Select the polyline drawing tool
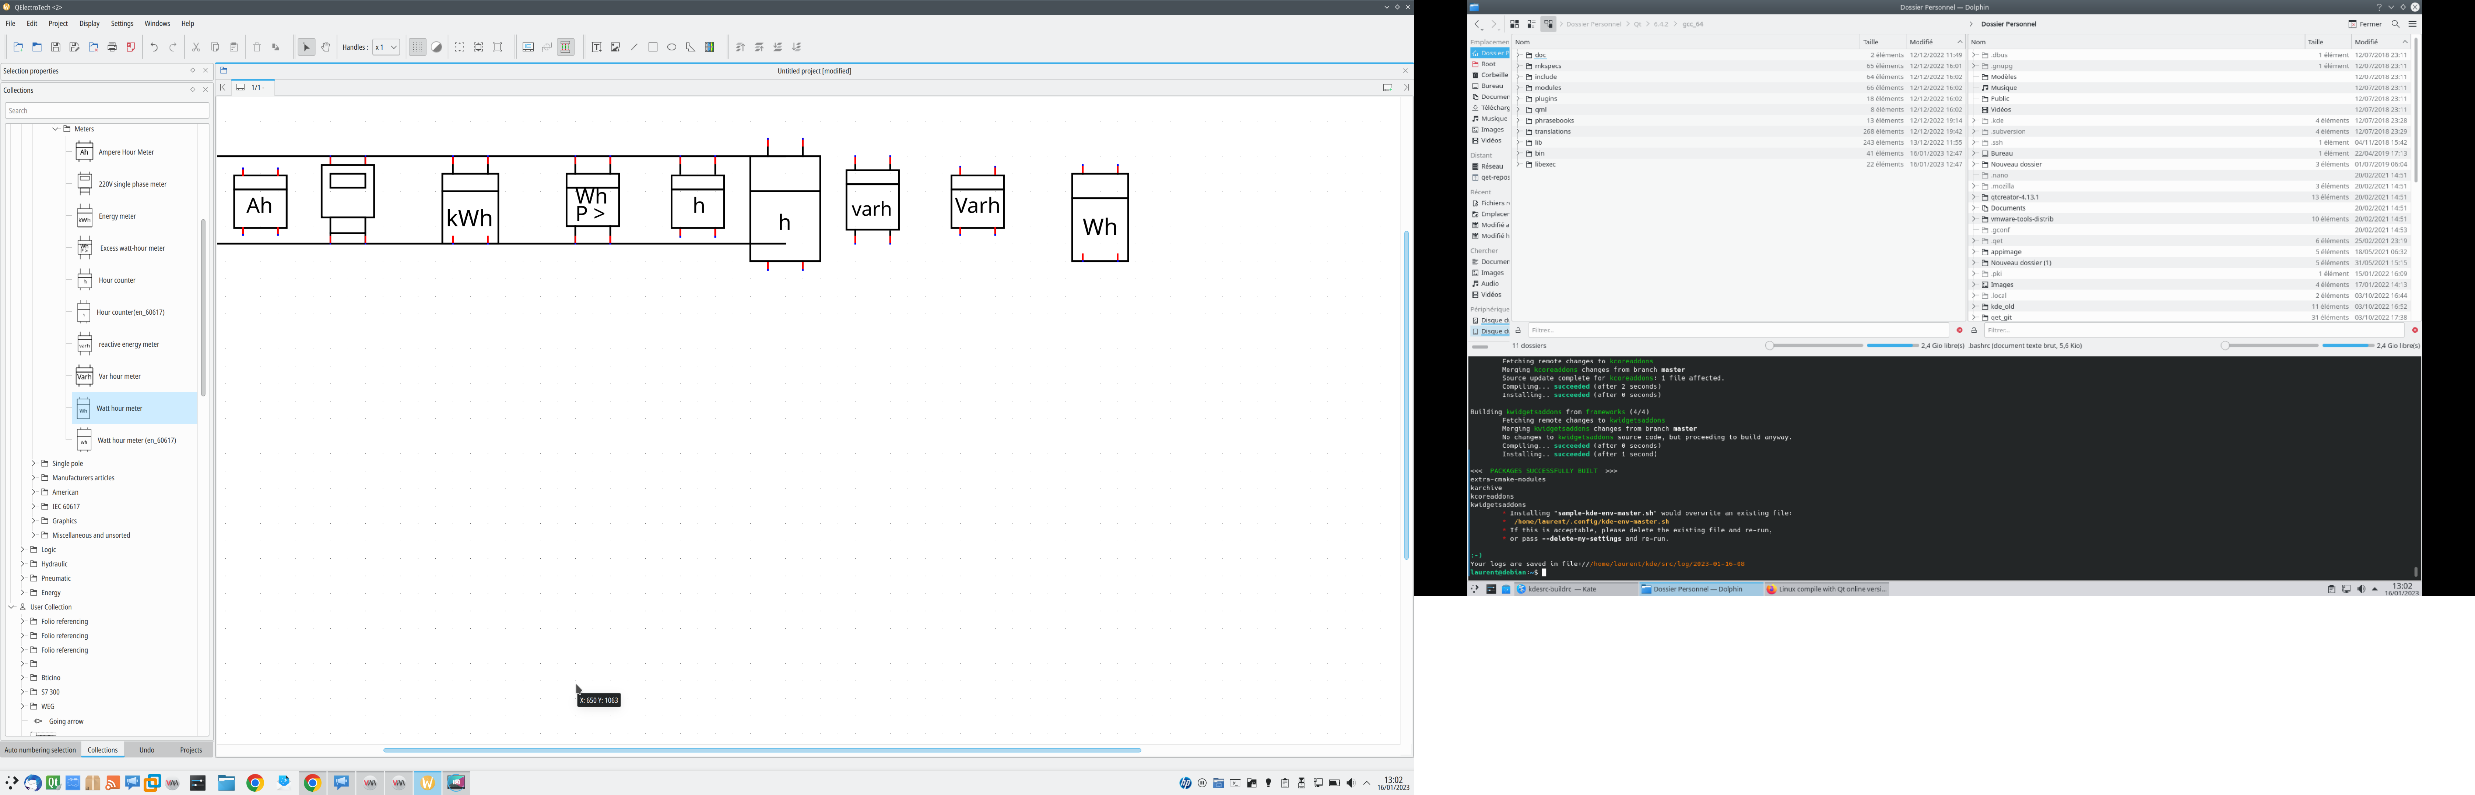 691,47
